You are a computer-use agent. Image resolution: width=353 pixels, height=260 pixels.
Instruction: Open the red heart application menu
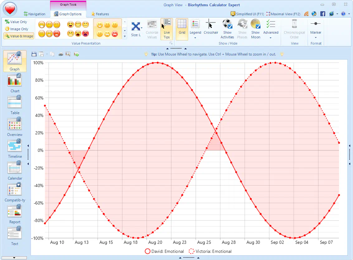[x=10, y=9]
